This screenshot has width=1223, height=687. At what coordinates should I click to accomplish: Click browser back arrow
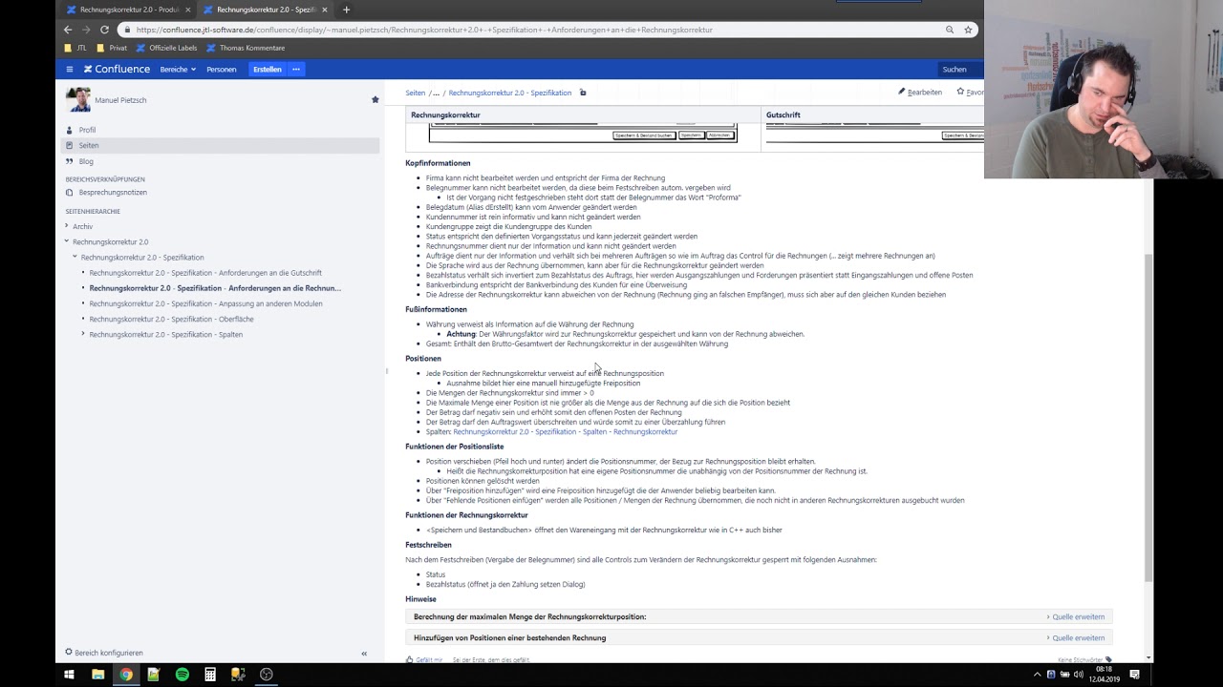[x=68, y=30]
